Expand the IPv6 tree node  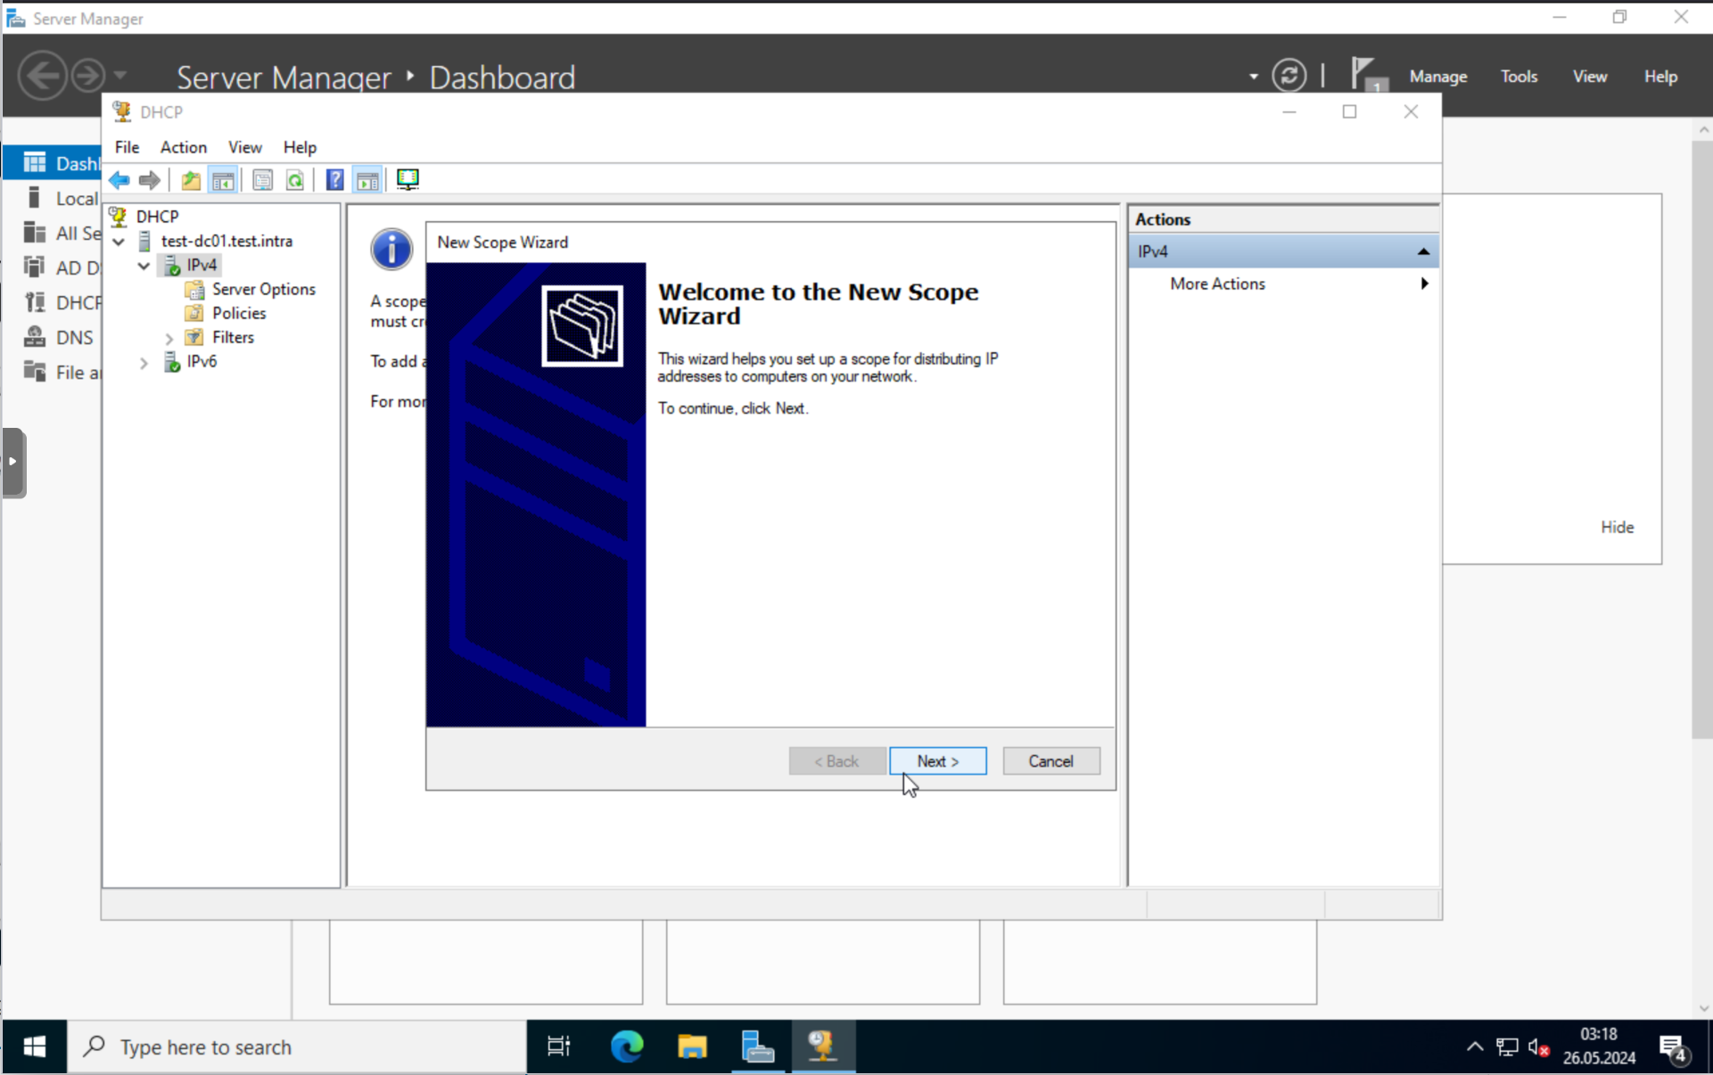coord(144,363)
